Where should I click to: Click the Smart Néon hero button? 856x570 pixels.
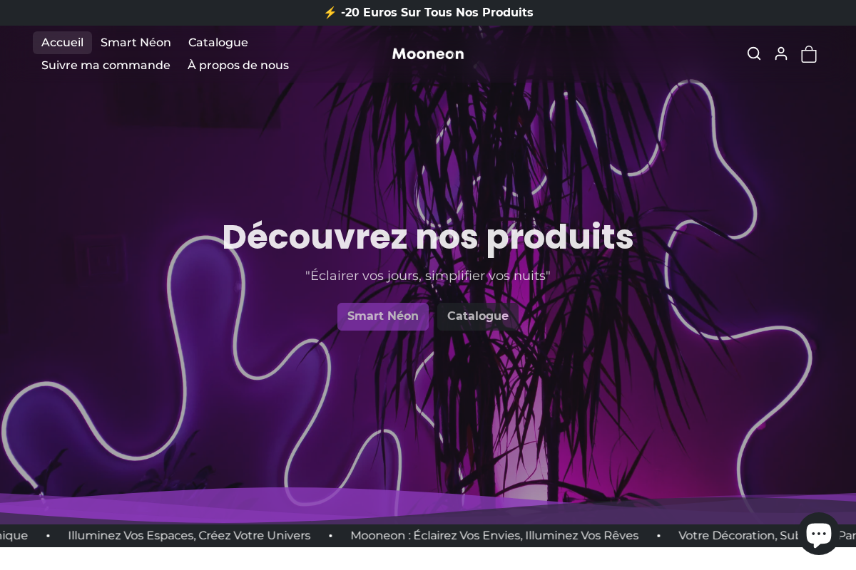tap(383, 316)
